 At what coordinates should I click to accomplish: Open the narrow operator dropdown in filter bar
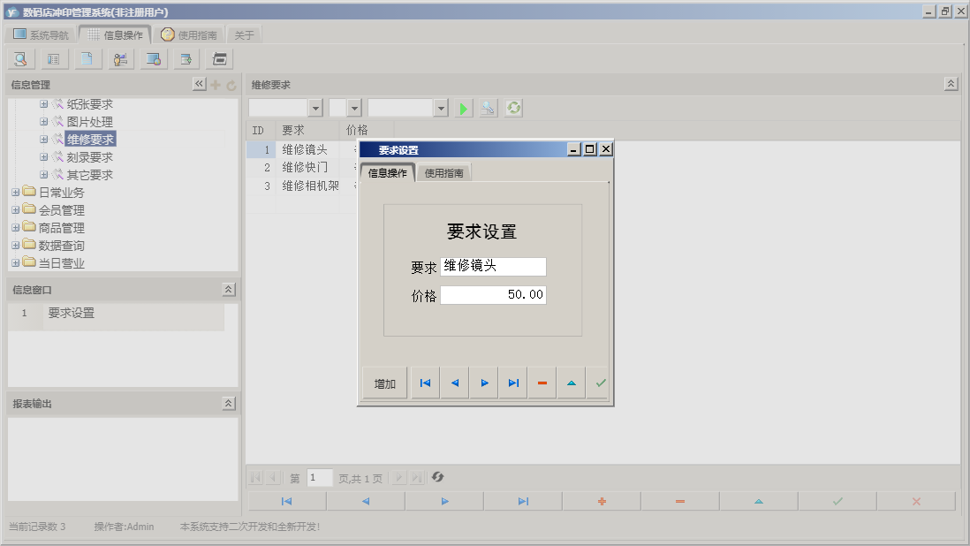coord(354,108)
